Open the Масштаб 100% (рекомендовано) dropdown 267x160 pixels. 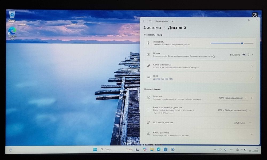pos(233,98)
